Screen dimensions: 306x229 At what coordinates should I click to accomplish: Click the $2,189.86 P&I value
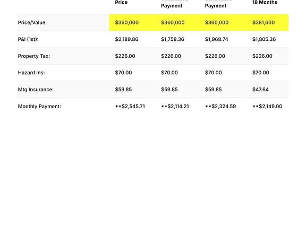(x=126, y=39)
